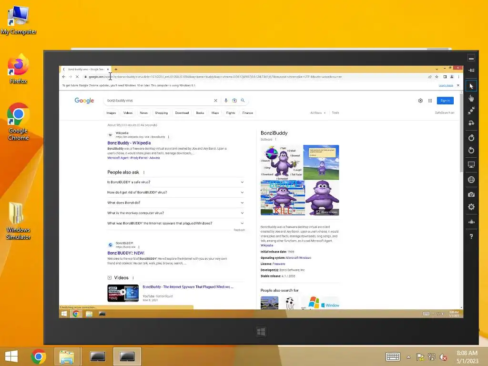Click Chrome's address bar URL

[215, 77]
